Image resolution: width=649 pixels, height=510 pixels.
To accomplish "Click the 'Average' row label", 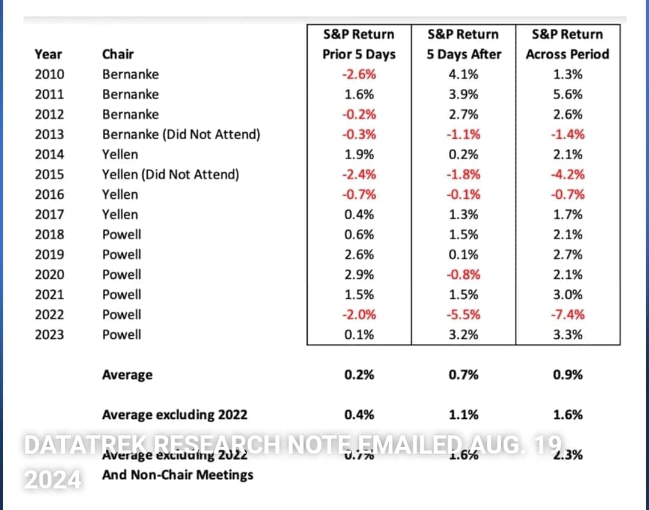I will [x=127, y=375].
